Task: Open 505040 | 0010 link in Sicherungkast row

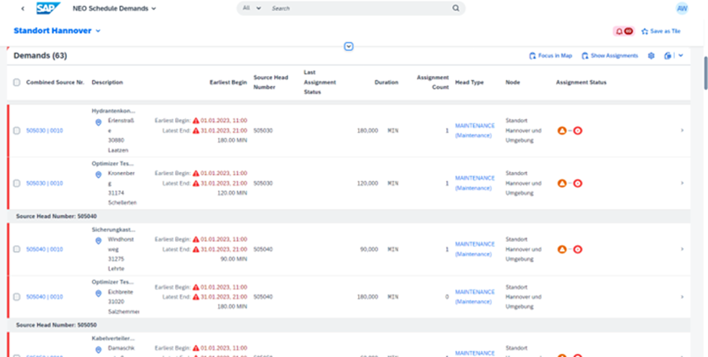Action: 44,249
